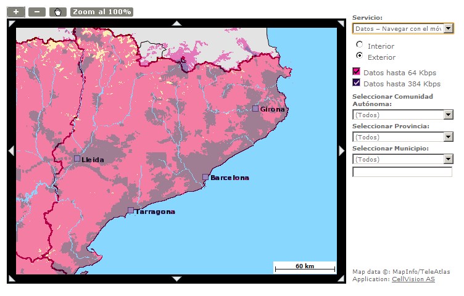Pan map northwest with corner arrow

click(x=12, y=23)
